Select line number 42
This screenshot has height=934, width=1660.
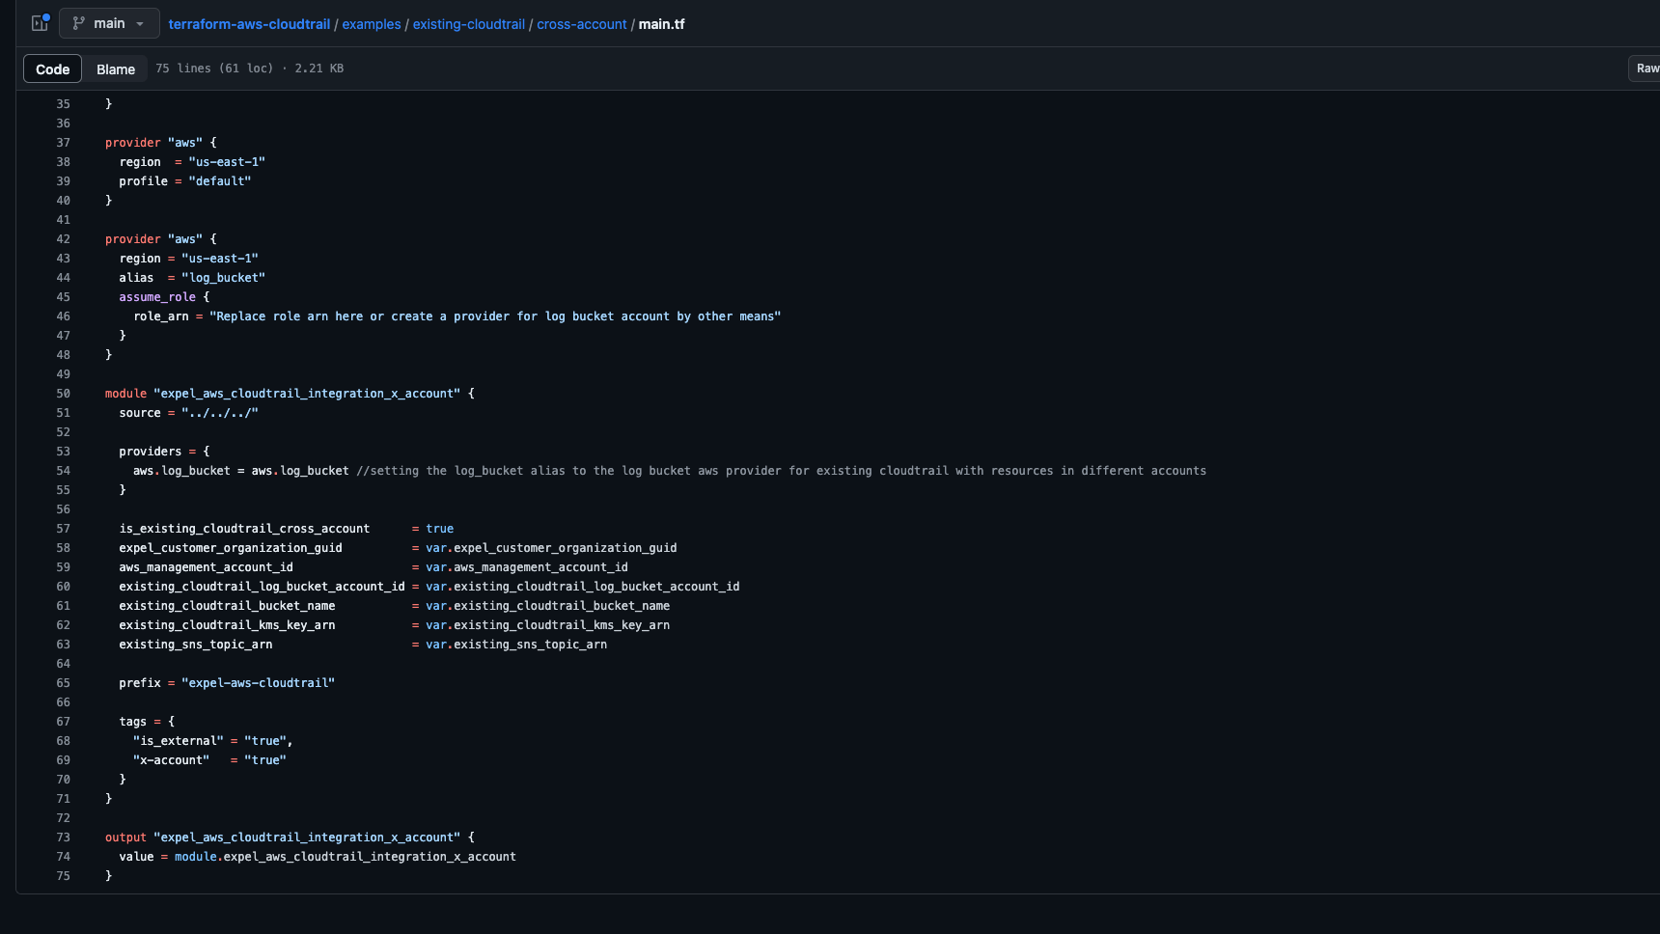63,239
